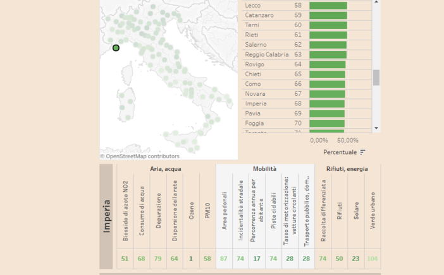Viewport: 444px width, 275px height.
Task: Click the Verde urbano value 104
Action: [373, 259]
